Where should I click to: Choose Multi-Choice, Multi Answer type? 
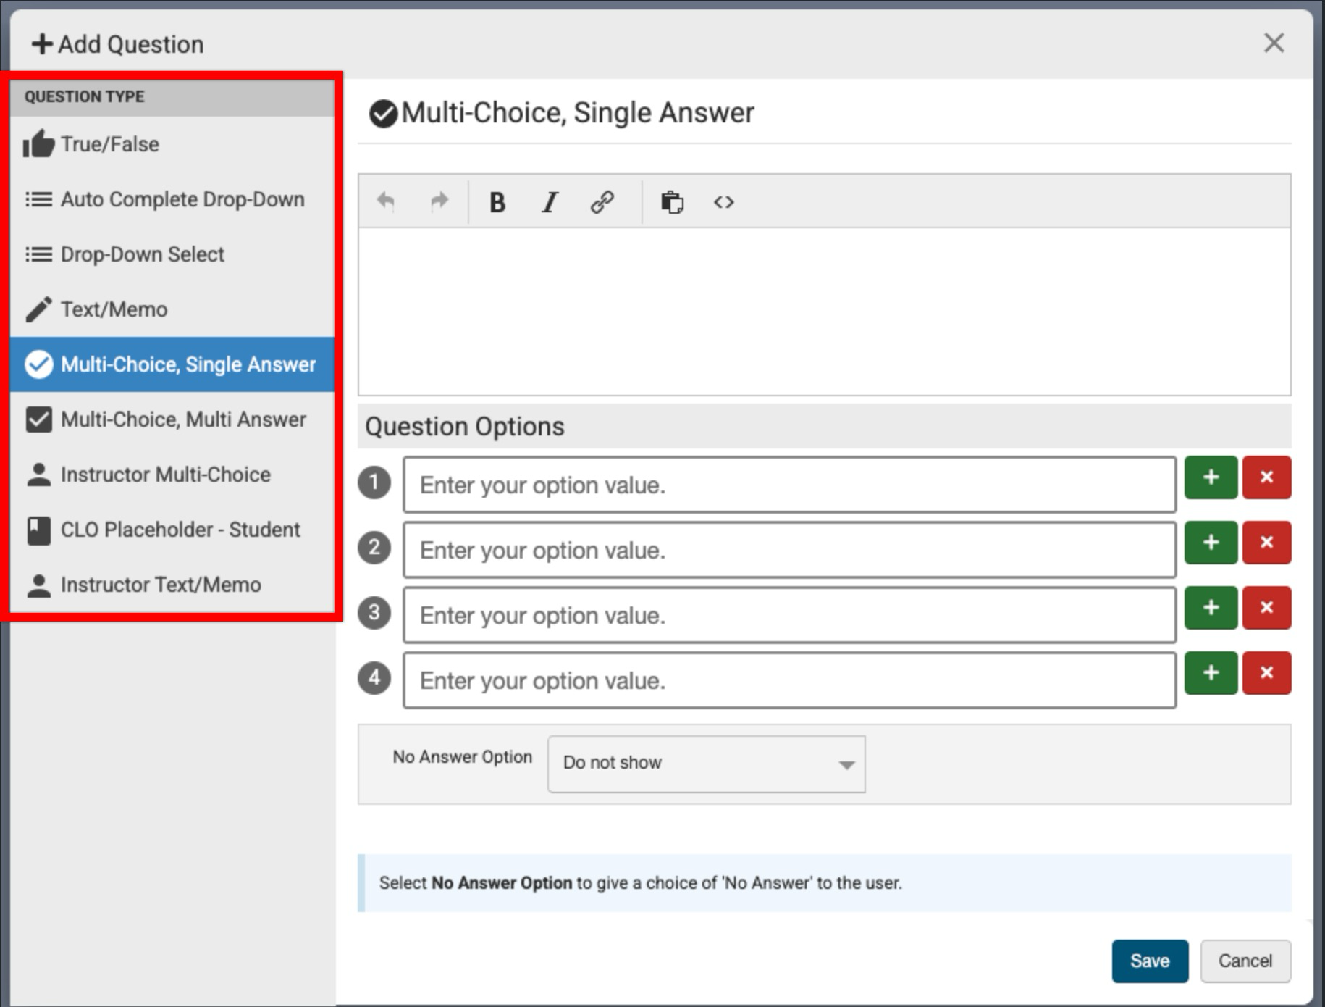point(182,419)
